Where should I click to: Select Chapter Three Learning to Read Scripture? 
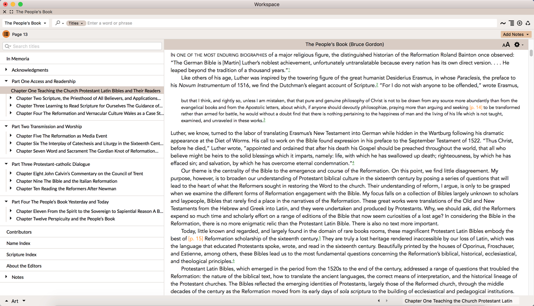(89, 106)
